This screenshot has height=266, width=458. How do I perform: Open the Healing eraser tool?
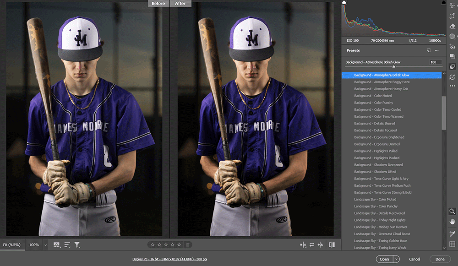pyautogui.click(x=453, y=26)
